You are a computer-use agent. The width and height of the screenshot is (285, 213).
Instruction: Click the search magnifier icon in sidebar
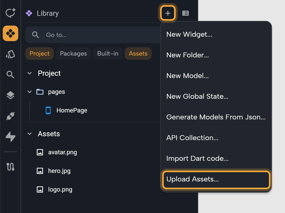[x=10, y=74]
